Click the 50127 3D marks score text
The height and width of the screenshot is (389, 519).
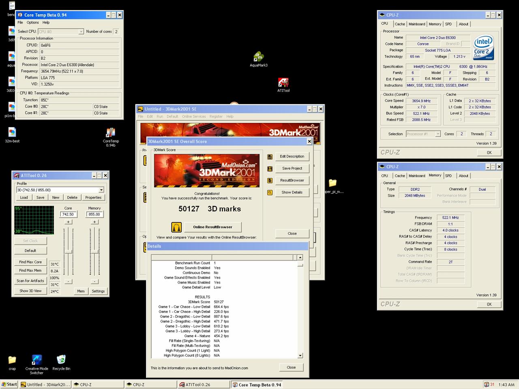pos(210,209)
